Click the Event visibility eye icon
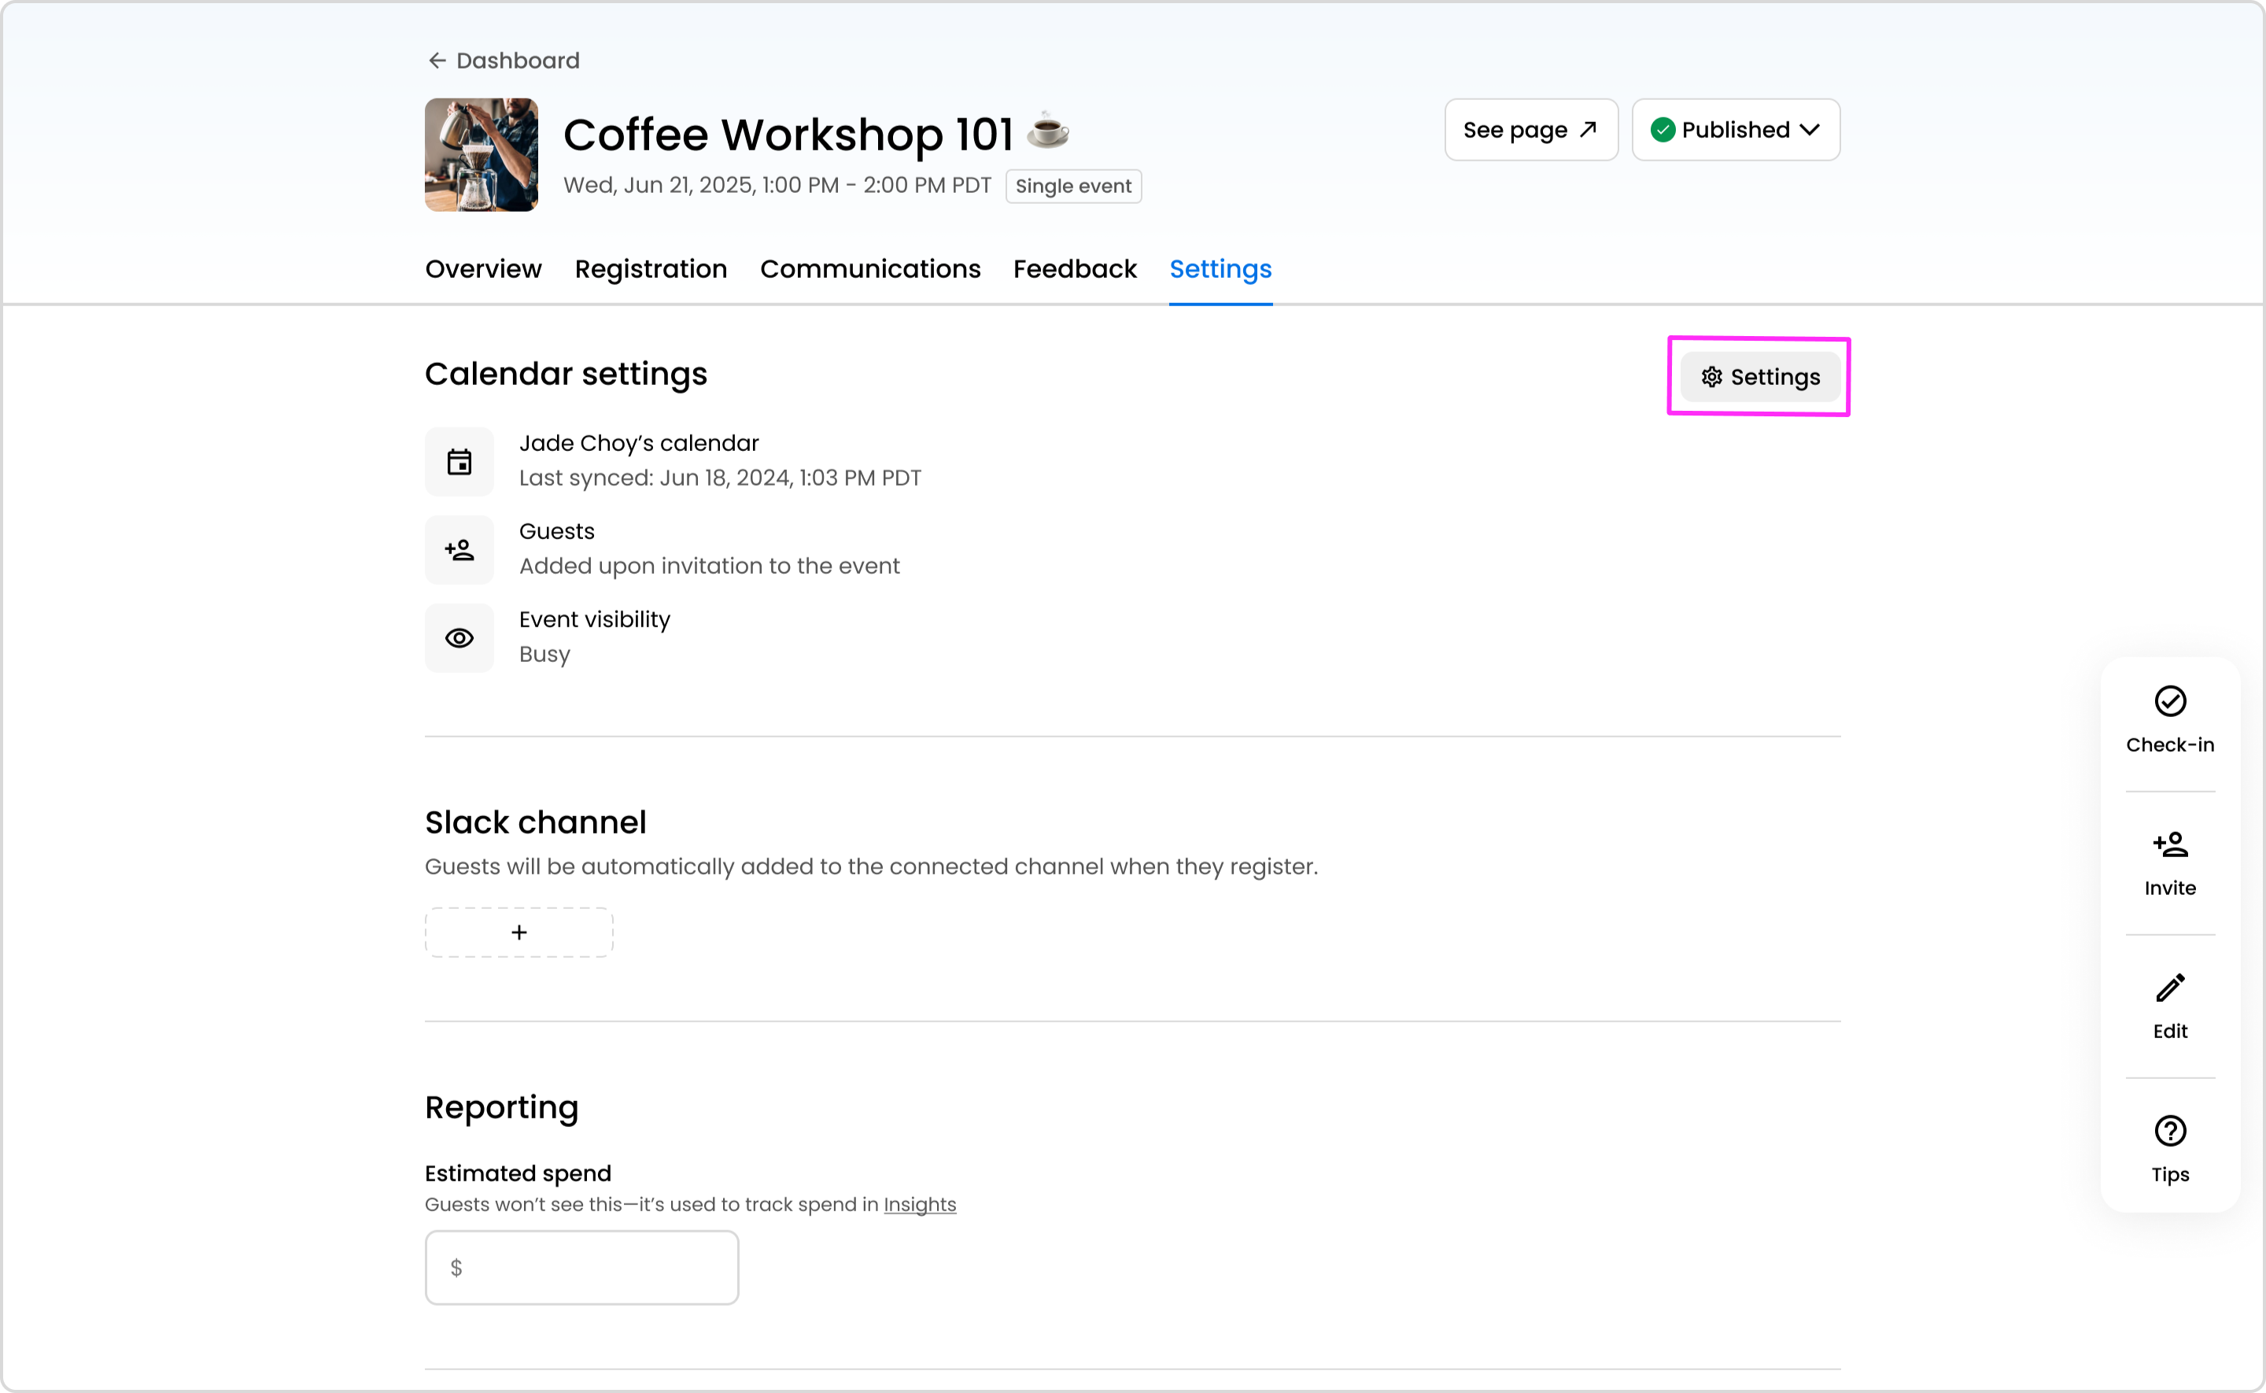Screen dimensions: 2266x1393 point(459,638)
